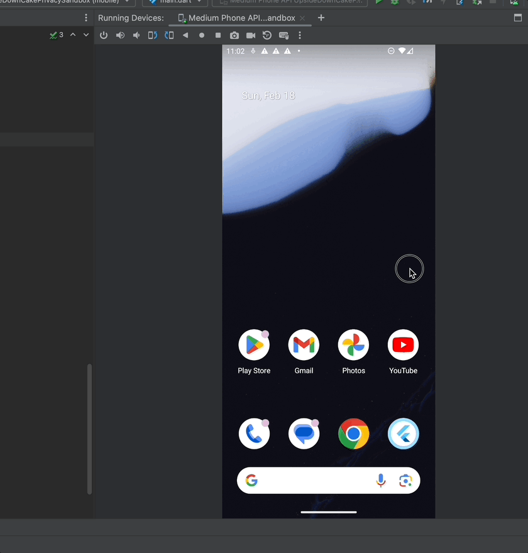Open the left panel's three-dot options menu
This screenshot has height=553, width=528.
[86, 18]
